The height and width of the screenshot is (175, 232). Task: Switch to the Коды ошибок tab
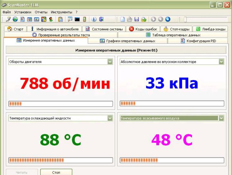tap(143, 29)
